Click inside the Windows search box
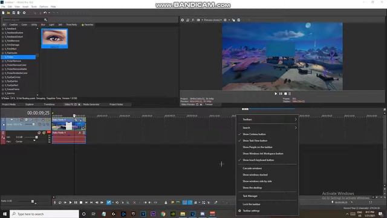Image resolution: width=387 pixels, height=218 pixels. 44,214
